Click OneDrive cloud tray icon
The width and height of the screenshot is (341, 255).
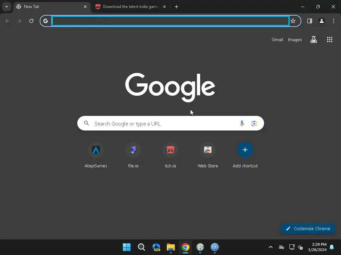[x=281, y=247]
